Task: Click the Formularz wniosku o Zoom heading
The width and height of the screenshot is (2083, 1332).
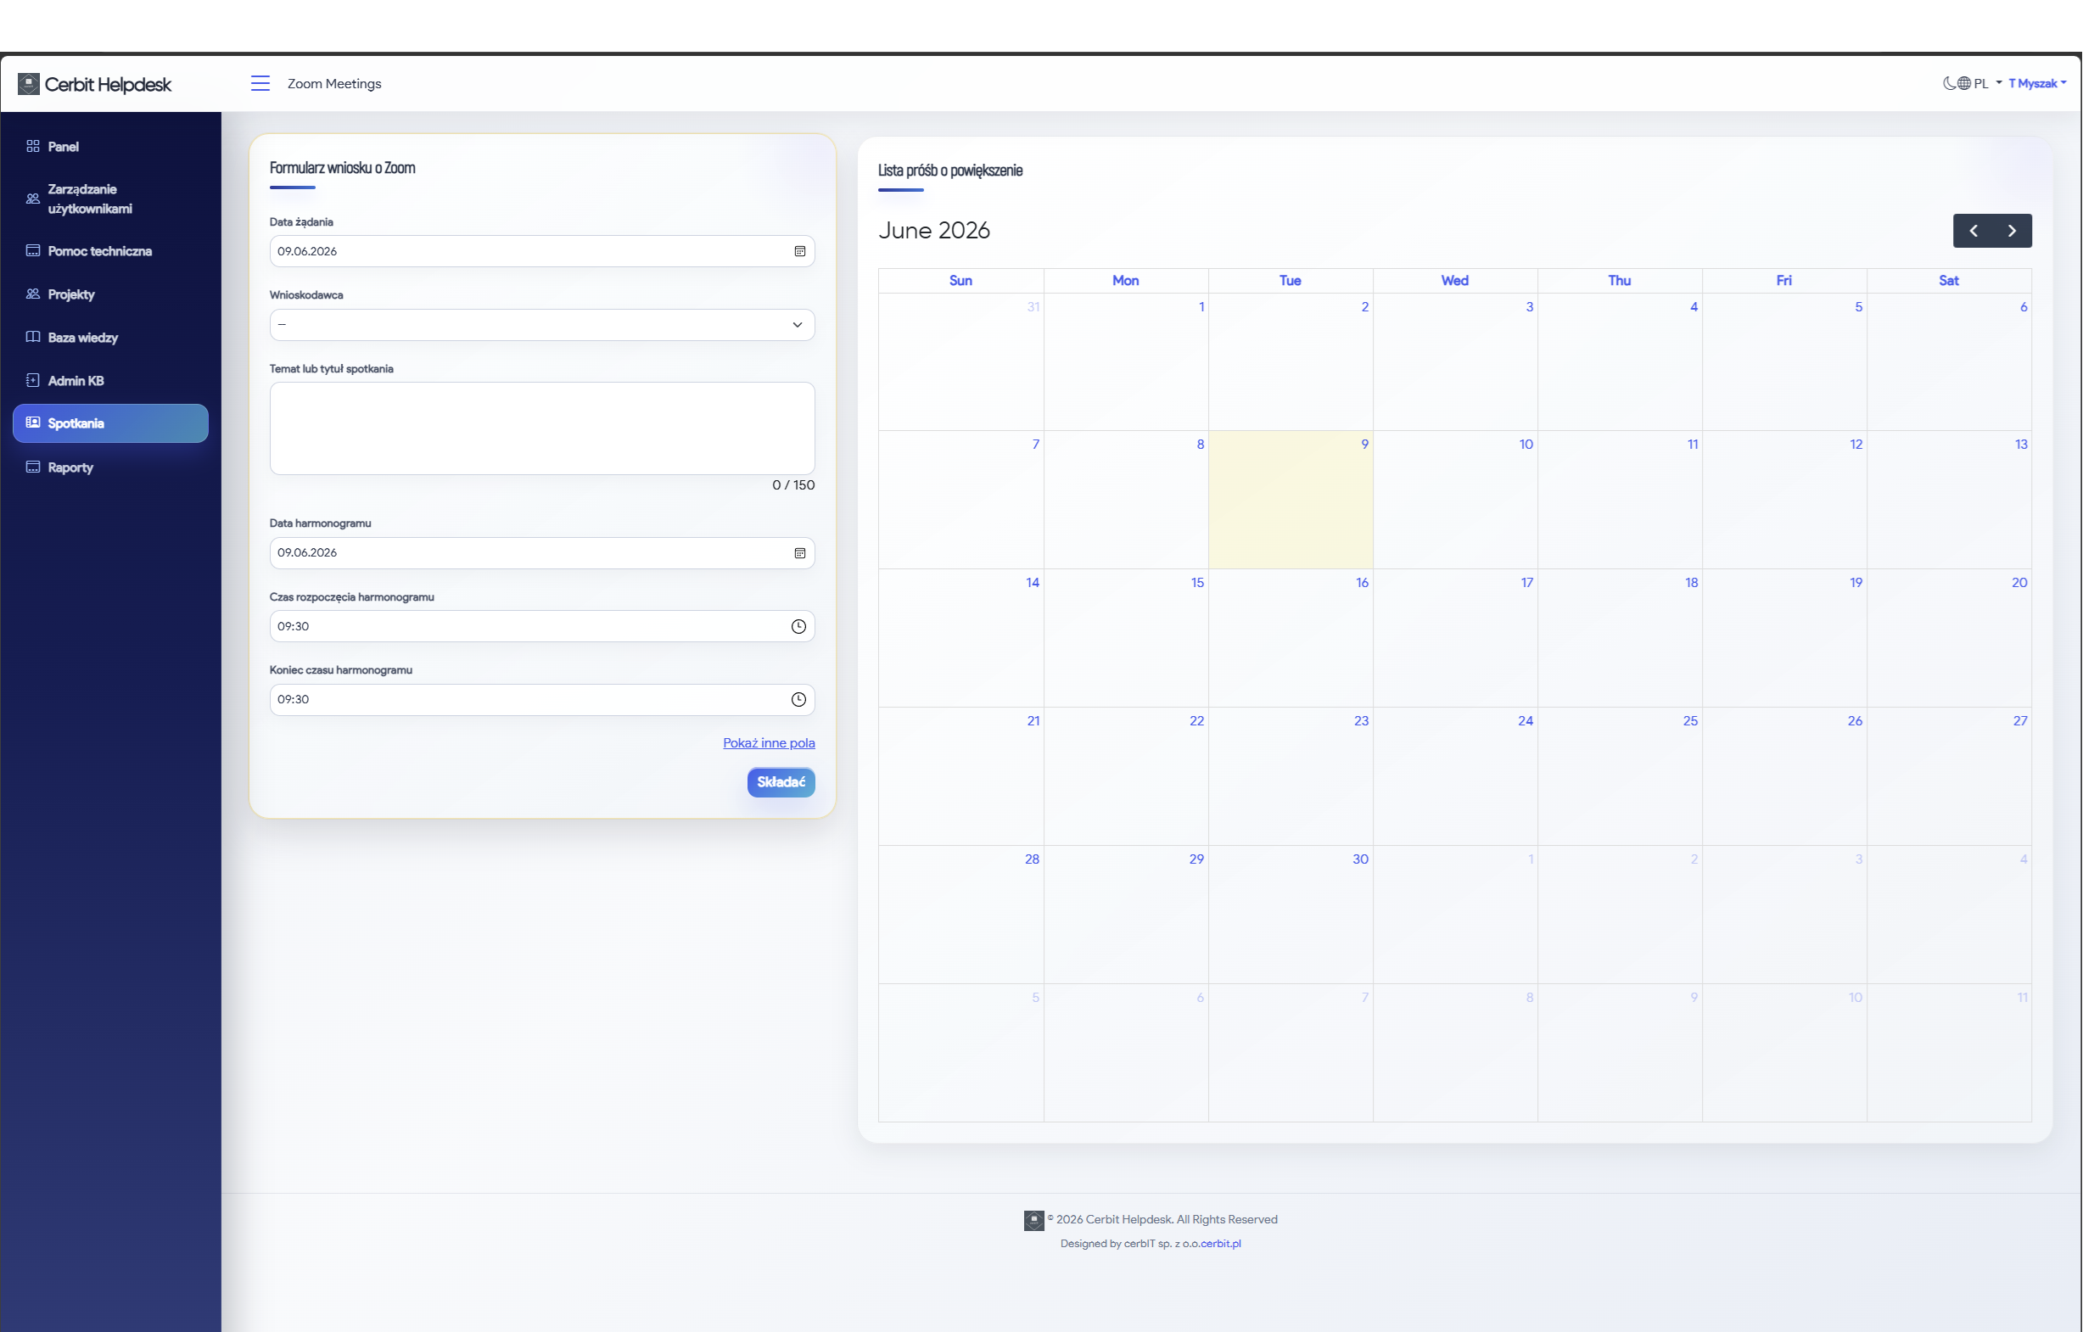Action: tap(343, 168)
